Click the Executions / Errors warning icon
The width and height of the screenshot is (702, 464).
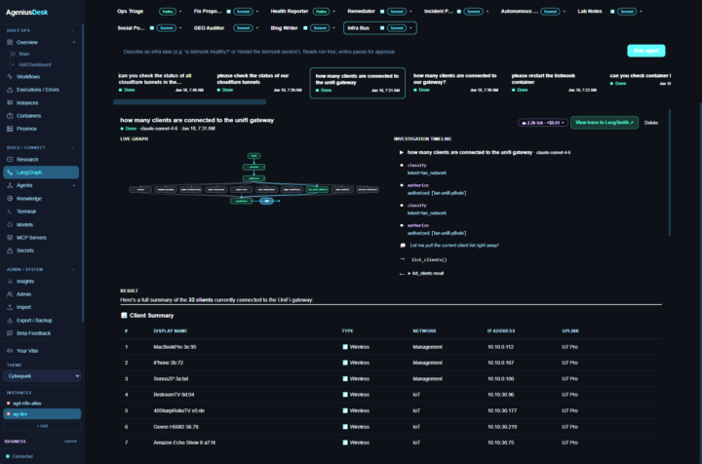pos(10,90)
